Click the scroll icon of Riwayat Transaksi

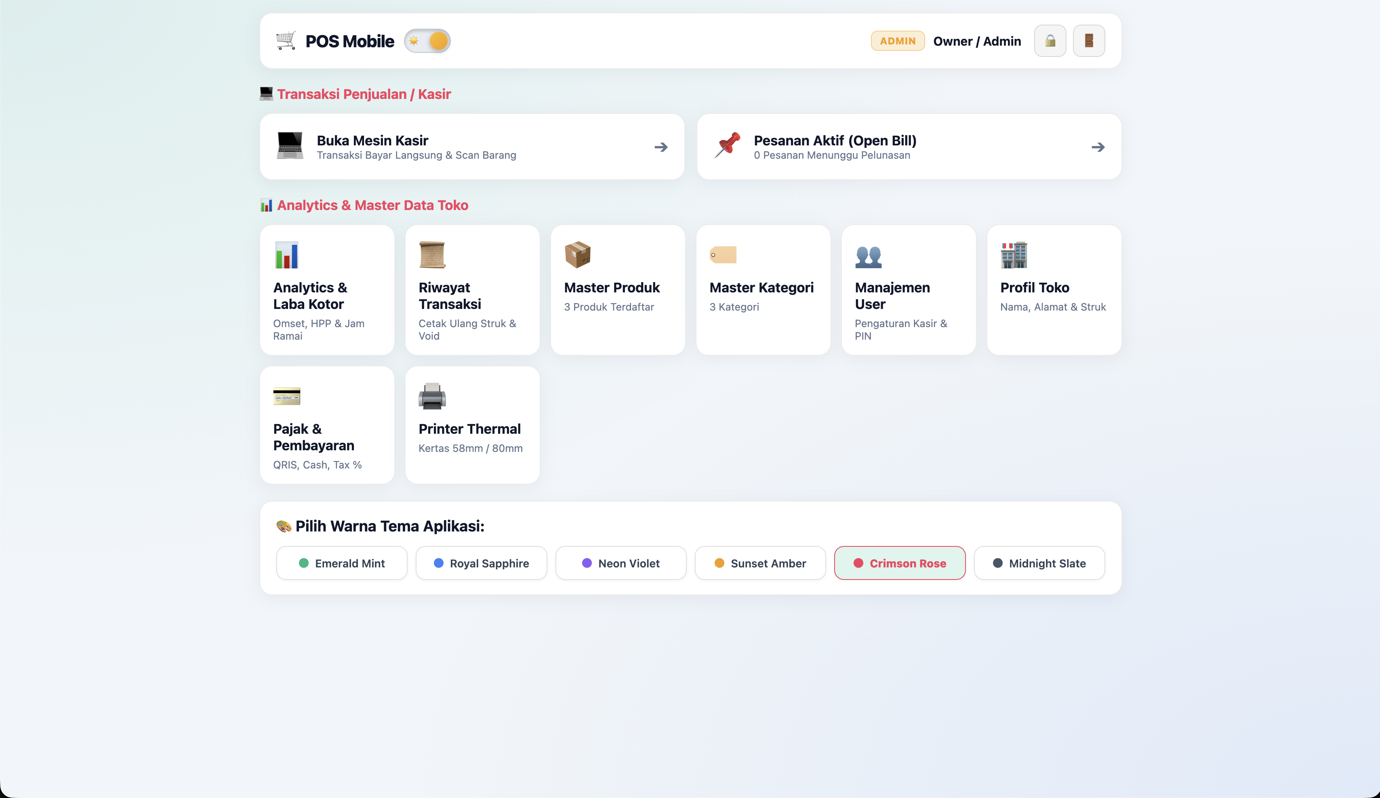[432, 255]
